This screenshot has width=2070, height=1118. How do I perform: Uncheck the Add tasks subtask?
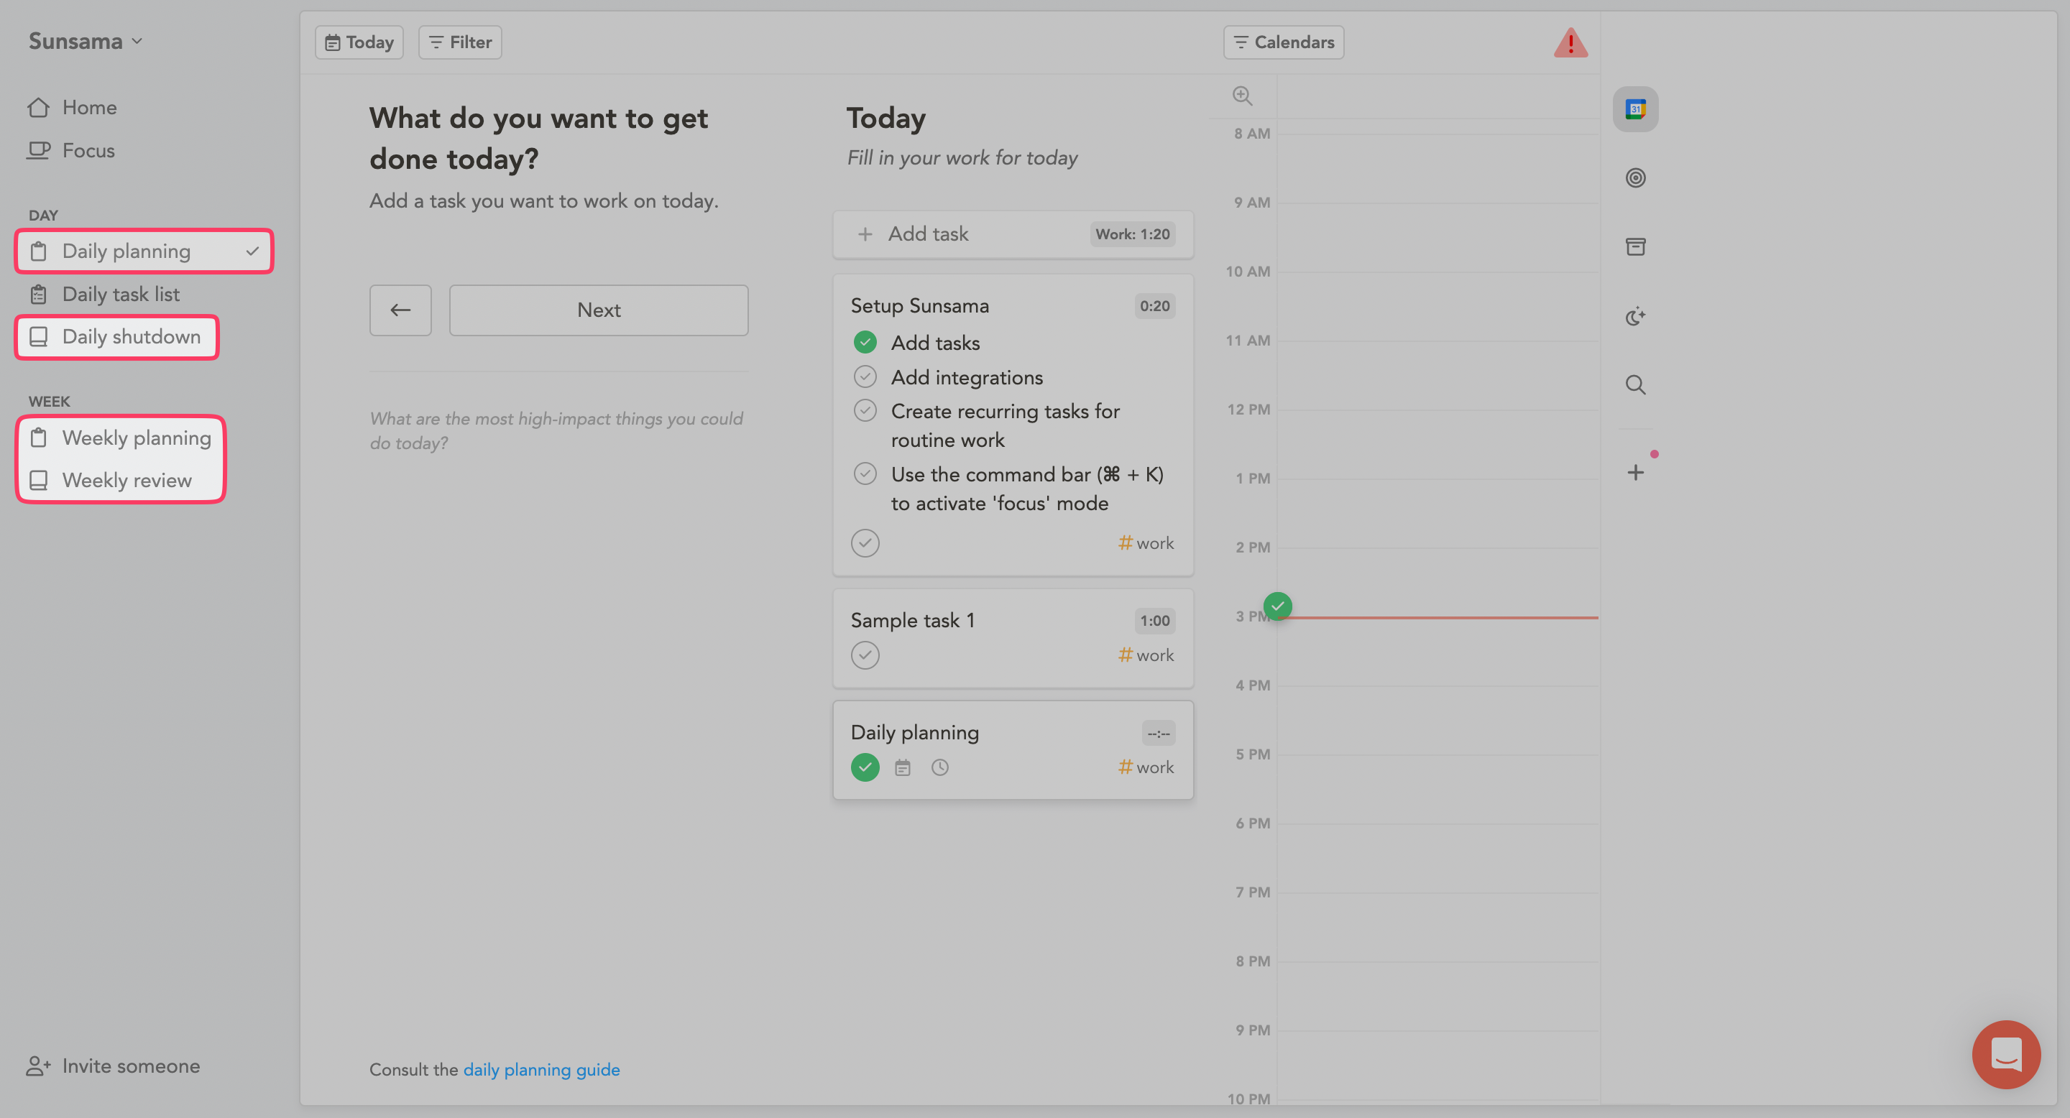(x=865, y=342)
